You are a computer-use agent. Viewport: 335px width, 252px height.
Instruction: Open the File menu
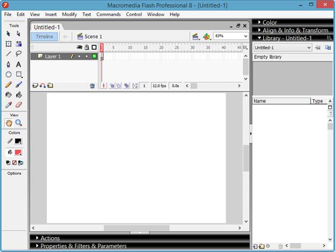point(8,14)
